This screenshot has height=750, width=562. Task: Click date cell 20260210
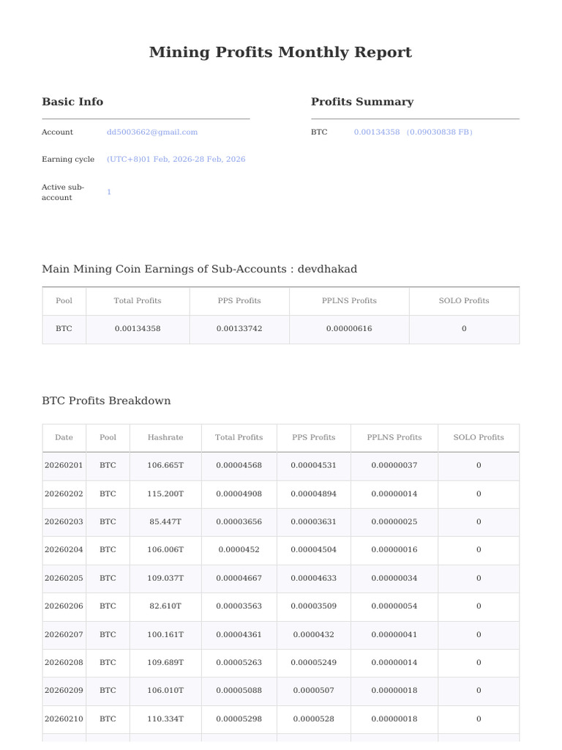(x=64, y=719)
